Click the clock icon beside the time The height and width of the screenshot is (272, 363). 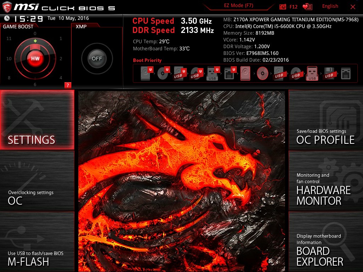[7, 18]
